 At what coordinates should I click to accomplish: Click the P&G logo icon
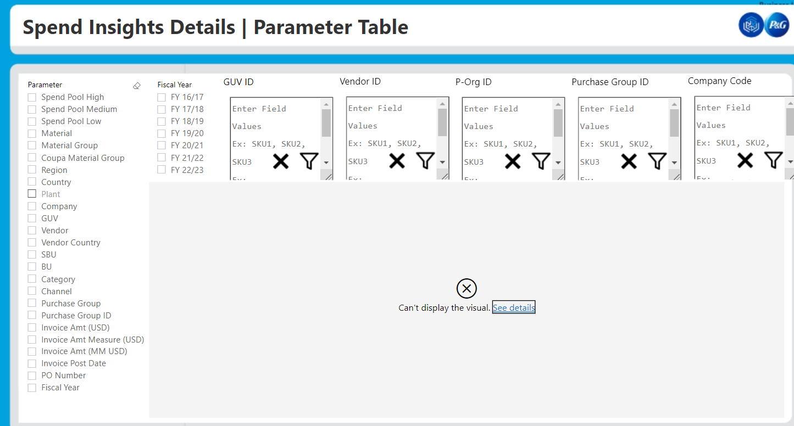[x=777, y=25]
